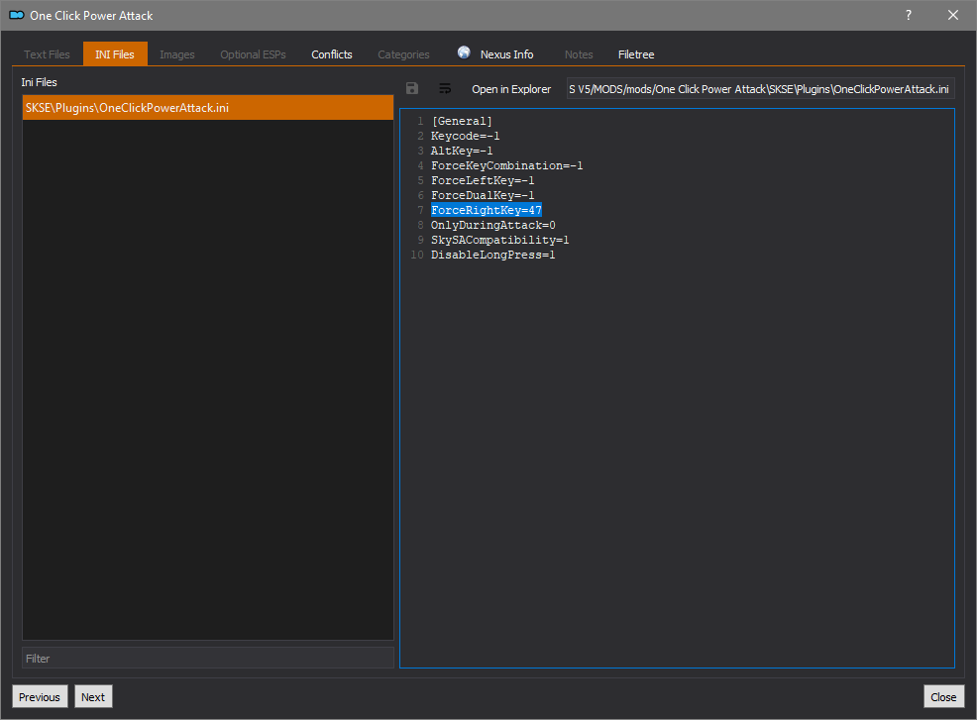Screen dimensions: 977x720
Task: Click the ForceDualKey=-1 line
Action: click(x=483, y=195)
